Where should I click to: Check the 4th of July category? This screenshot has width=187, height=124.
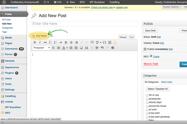tap(147, 95)
